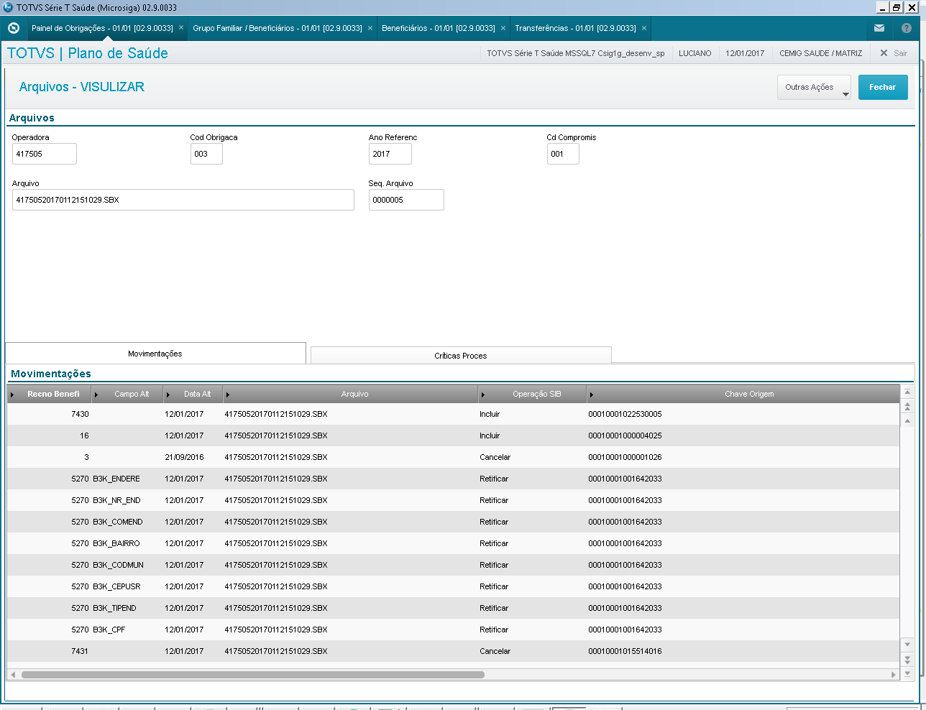The height and width of the screenshot is (710, 926).
Task: Click the TOTVS home logo icon
Action: [13, 28]
